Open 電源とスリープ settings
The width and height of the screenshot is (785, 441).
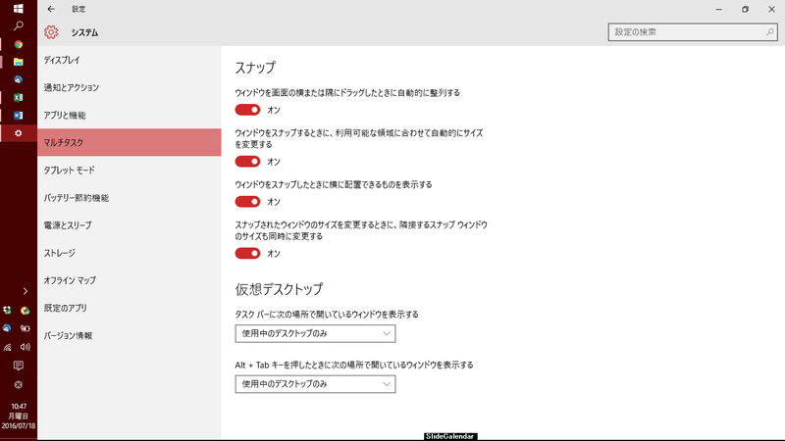tap(130, 225)
